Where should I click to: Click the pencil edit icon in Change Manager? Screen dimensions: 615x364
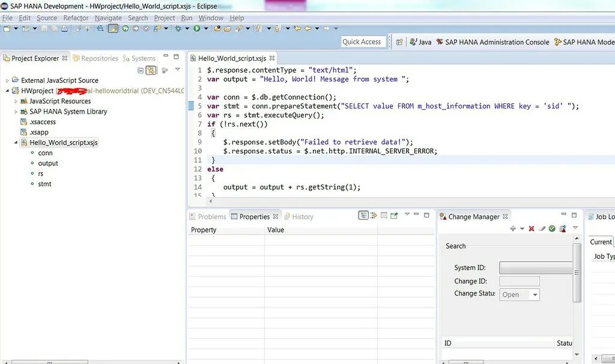pos(542,229)
